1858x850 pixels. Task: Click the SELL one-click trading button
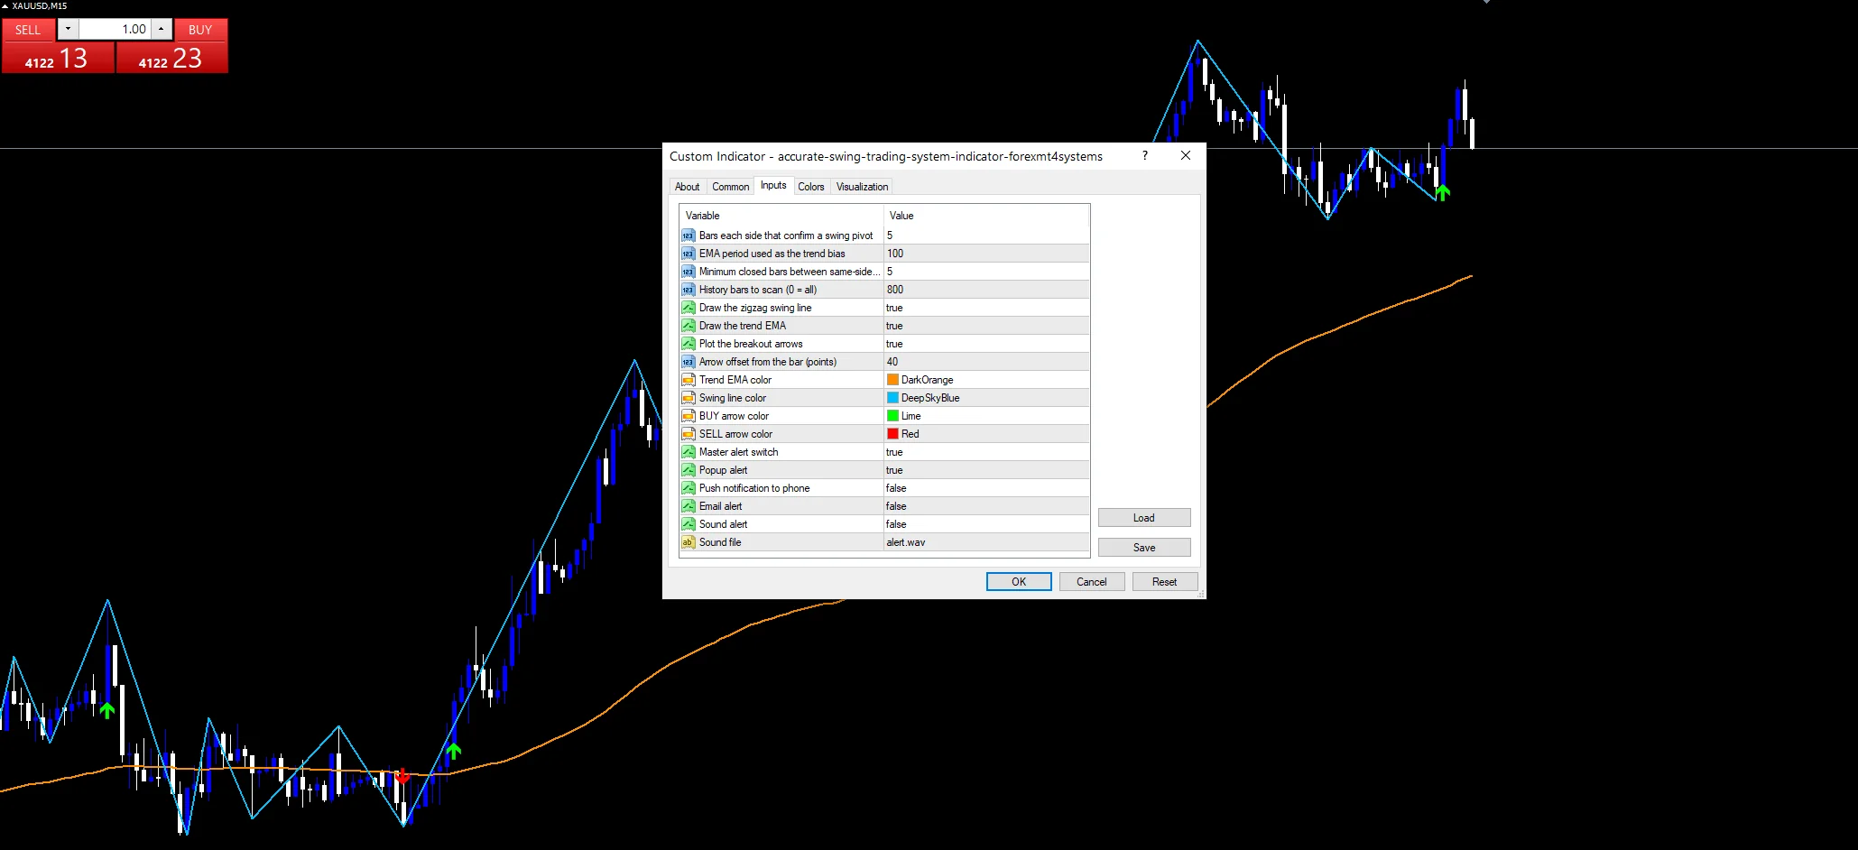tap(28, 30)
